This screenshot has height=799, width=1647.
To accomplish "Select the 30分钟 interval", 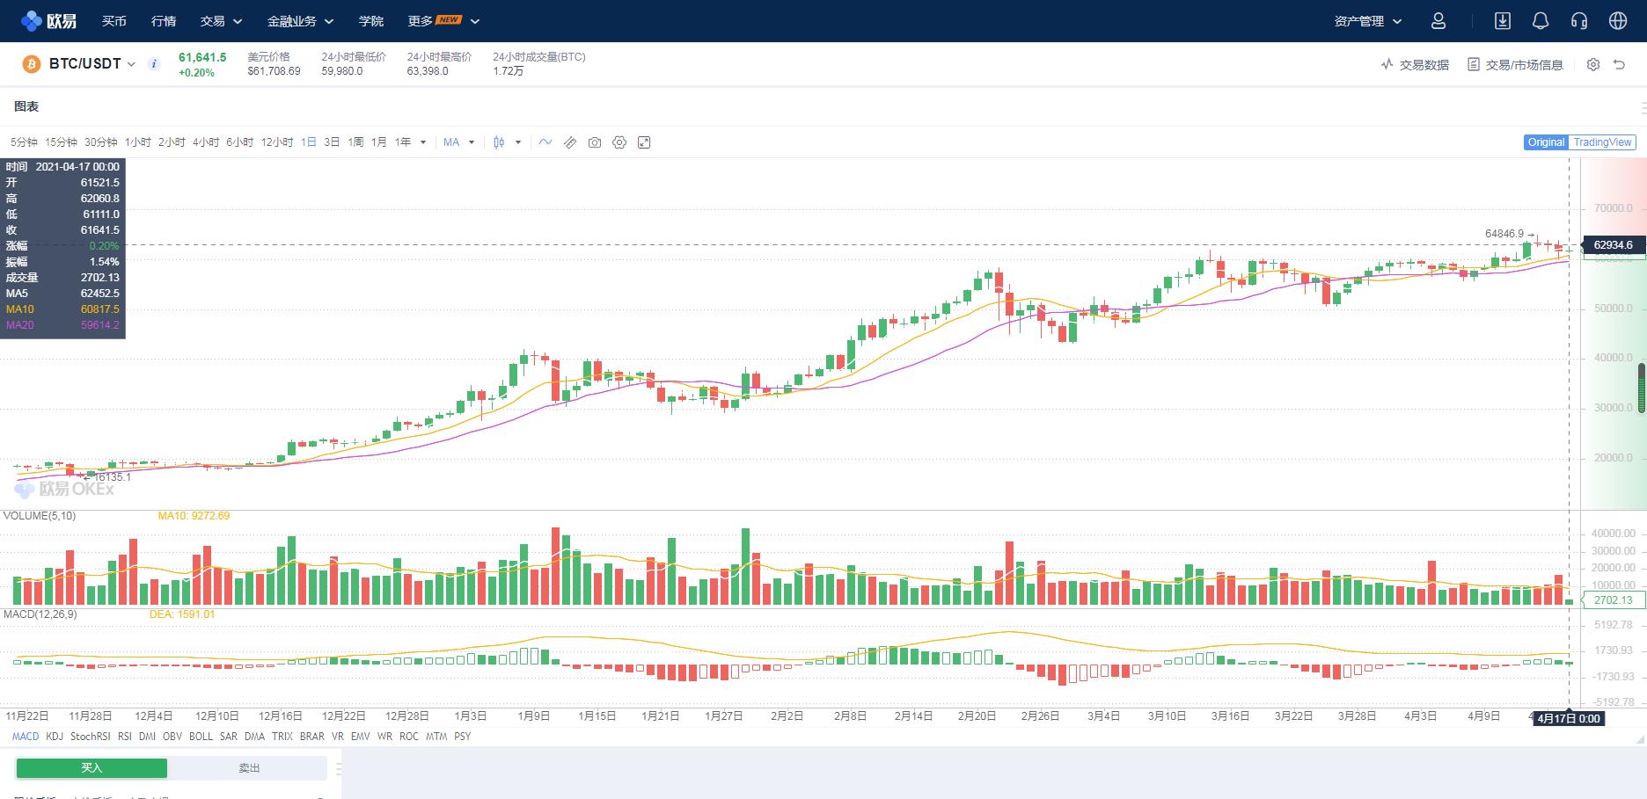I will tap(101, 142).
